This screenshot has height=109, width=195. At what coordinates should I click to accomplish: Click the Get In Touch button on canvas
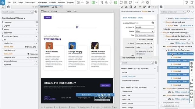(x=105, y=85)
